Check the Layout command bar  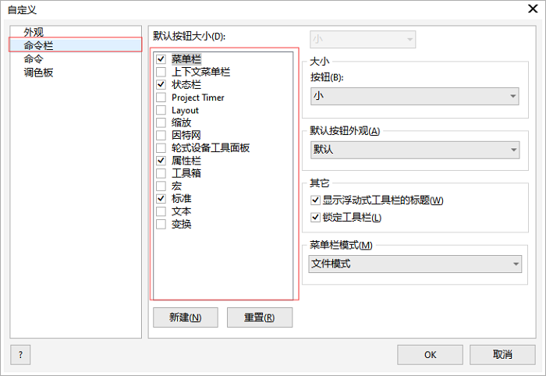point(161,110)
